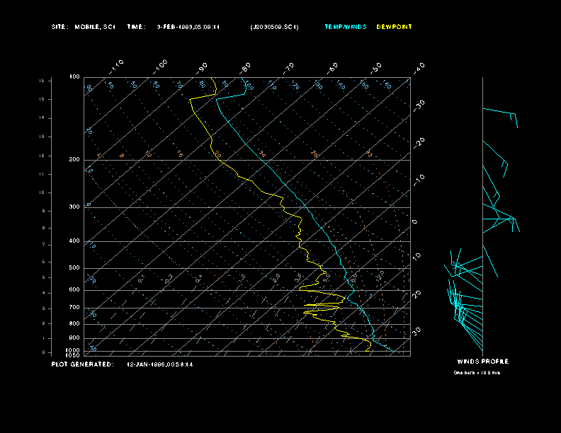Click the PLOT GENERATED label at bottom
The height and width of the screenshot is (433, 561).
point(82,364)
